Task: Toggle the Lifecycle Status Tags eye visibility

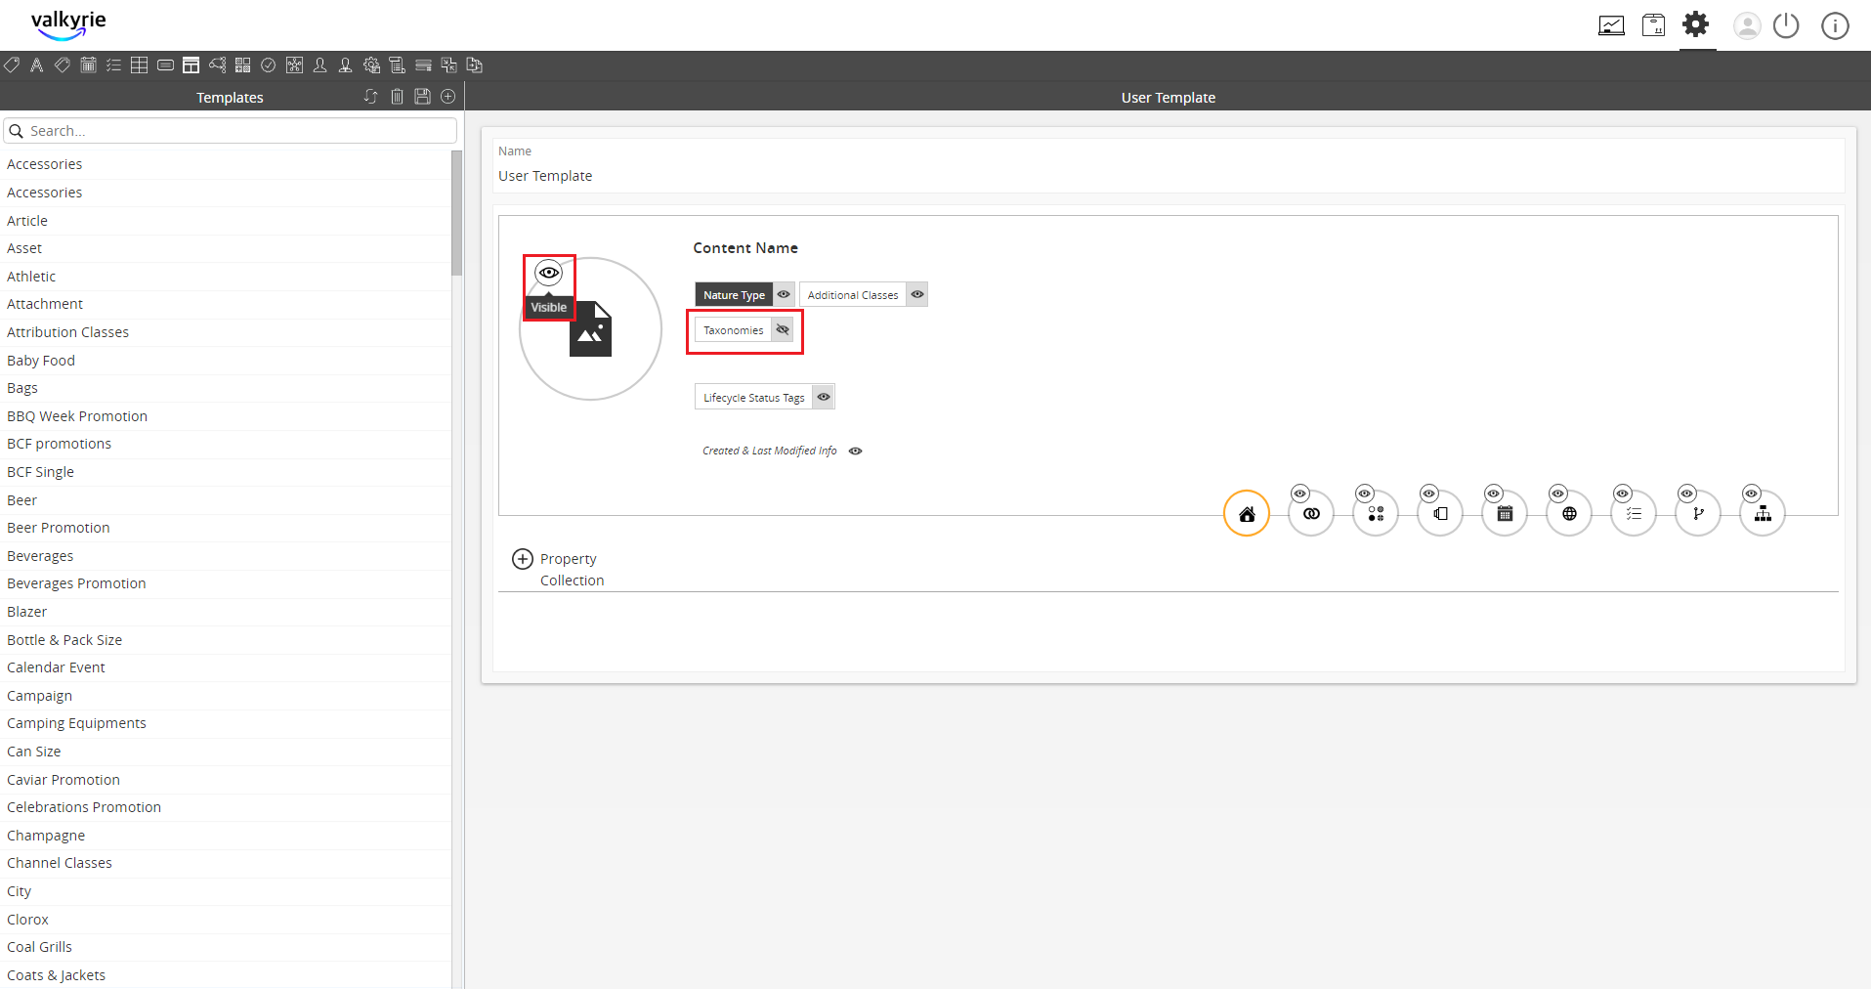Action: tap(824, 397)
